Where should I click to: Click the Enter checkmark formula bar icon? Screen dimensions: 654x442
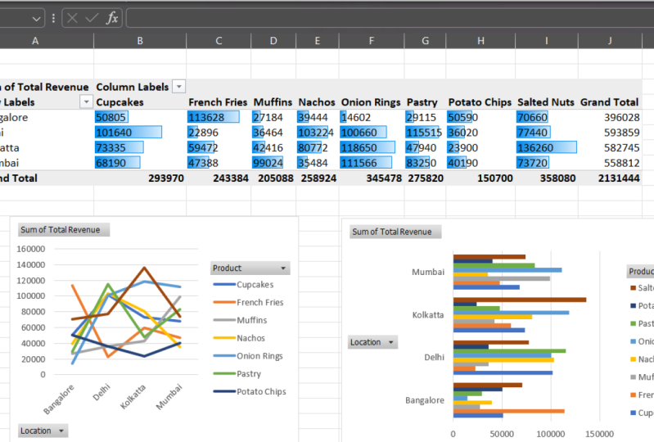(x=92, y=18)
